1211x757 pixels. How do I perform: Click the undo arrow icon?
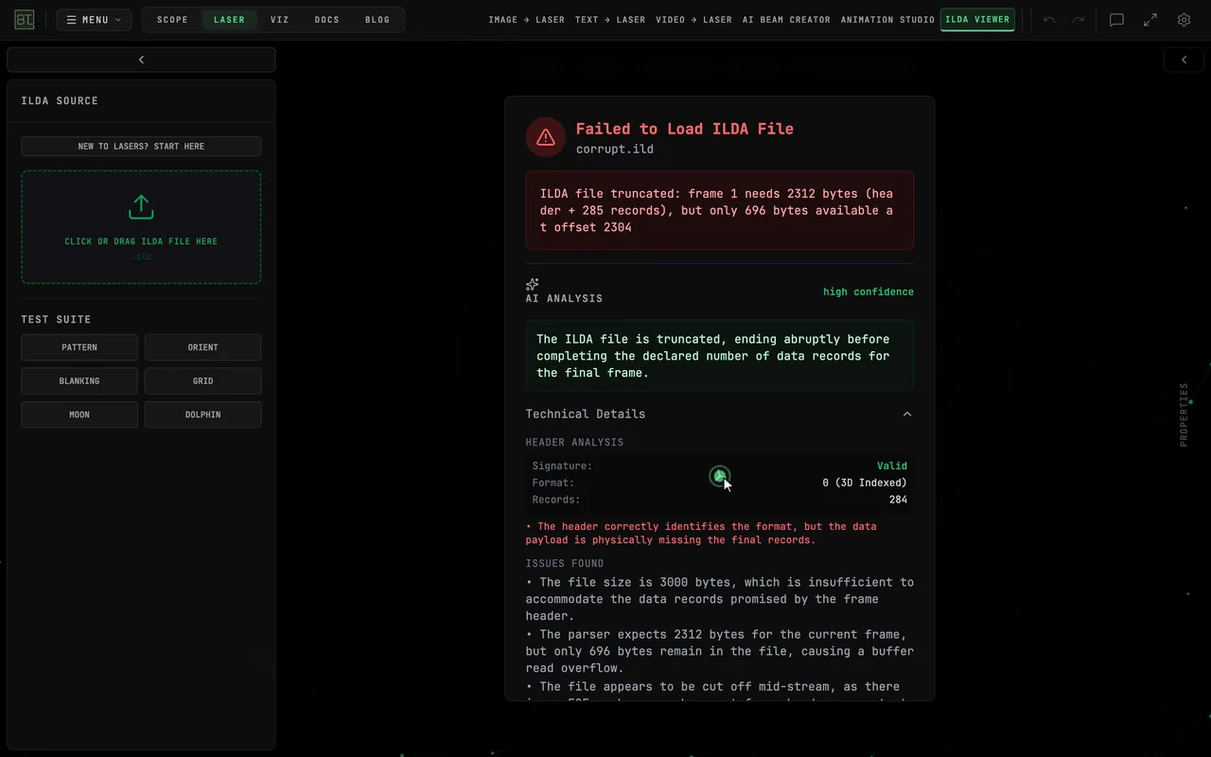coord(1049,20)
